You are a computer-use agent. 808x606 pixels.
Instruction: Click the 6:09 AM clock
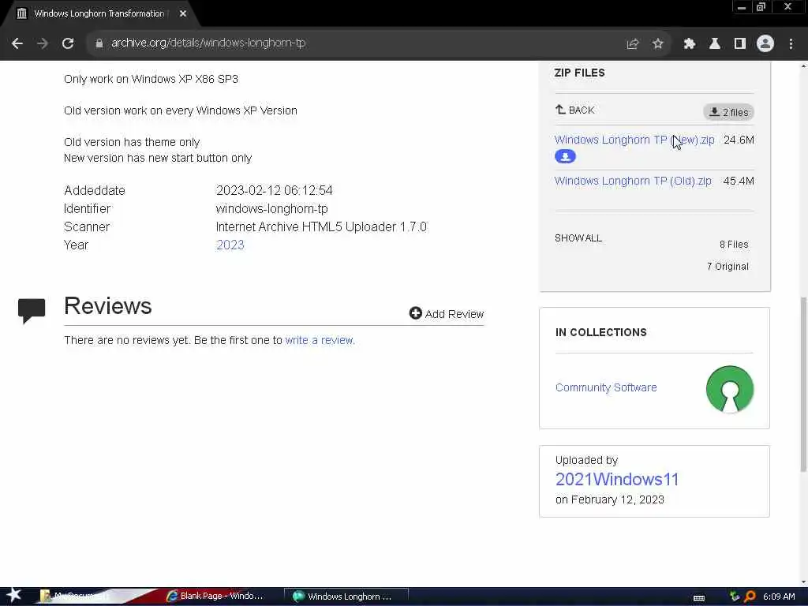tap(779, 597)
